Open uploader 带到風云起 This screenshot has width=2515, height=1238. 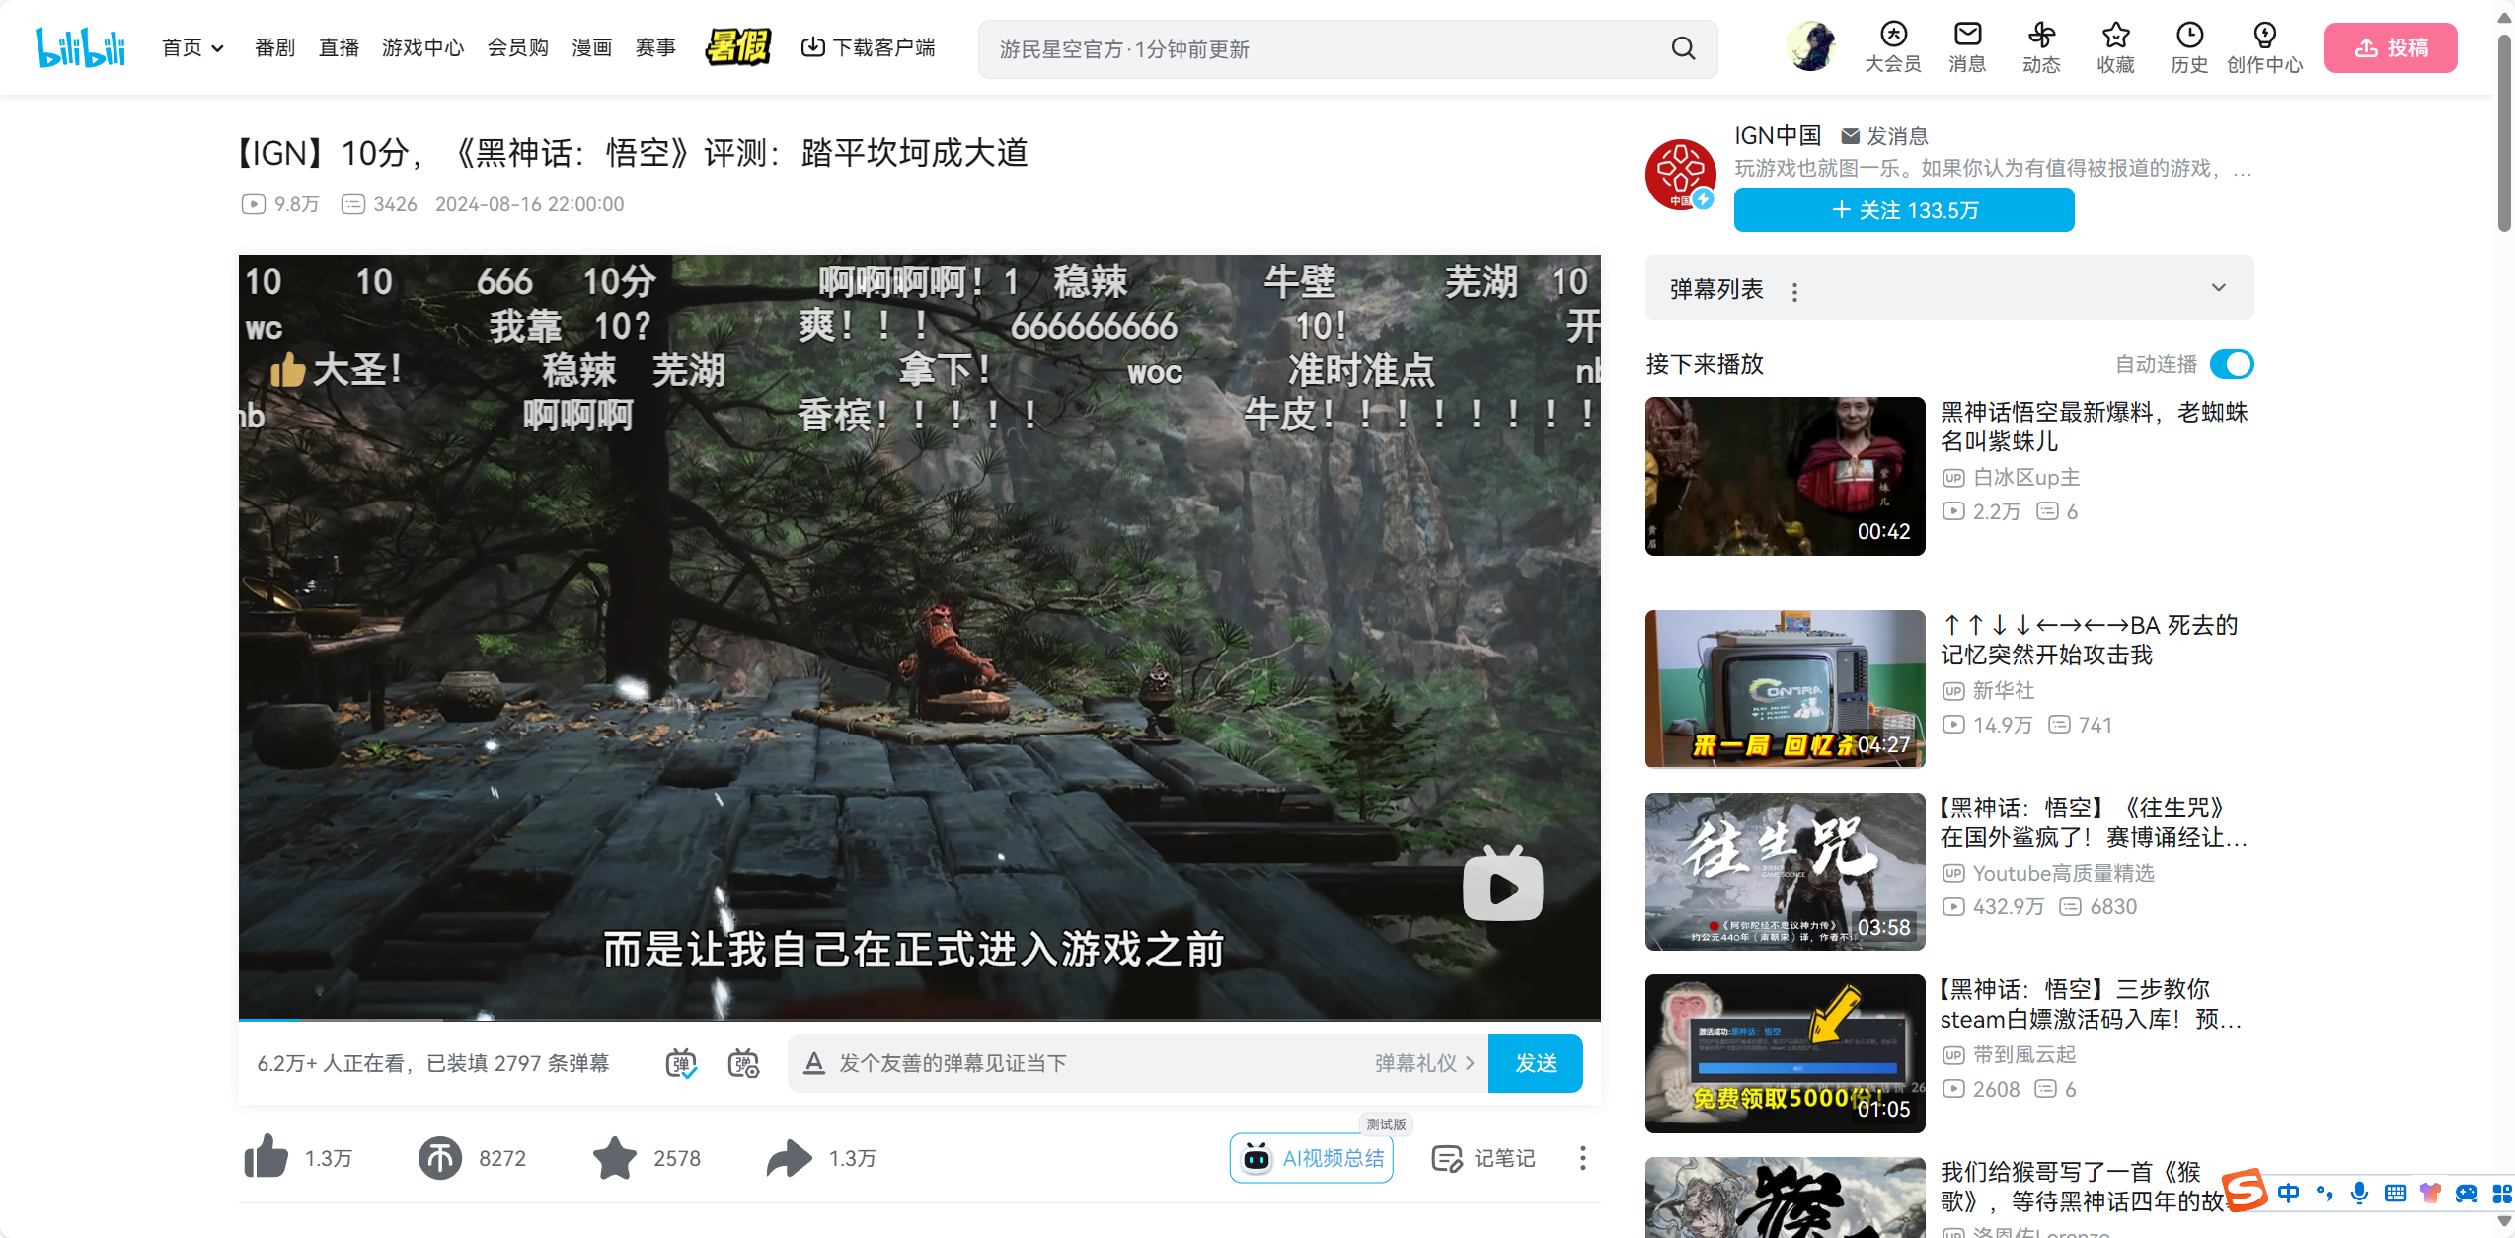click(x=2024, y=1055)
